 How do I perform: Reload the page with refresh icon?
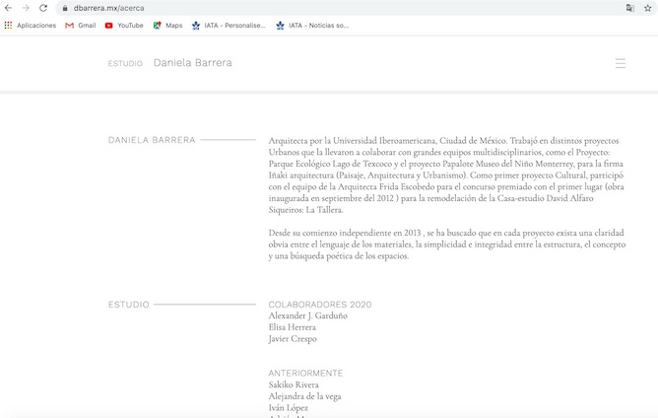pyautogui.click(x=43, y=8)
